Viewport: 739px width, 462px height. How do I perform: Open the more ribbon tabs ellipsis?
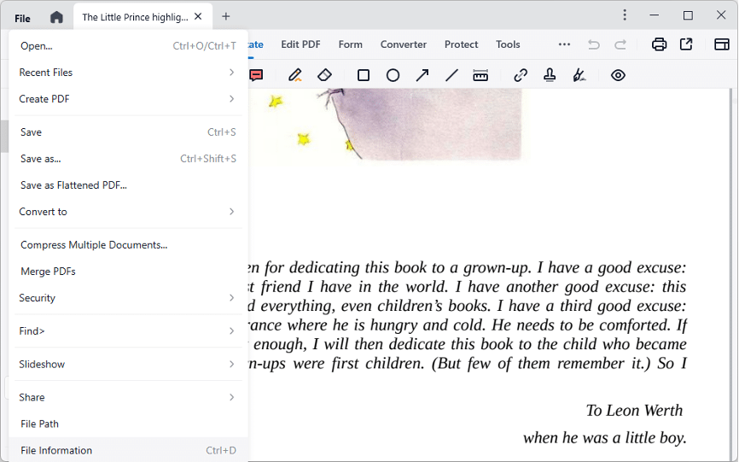point(564,44)
